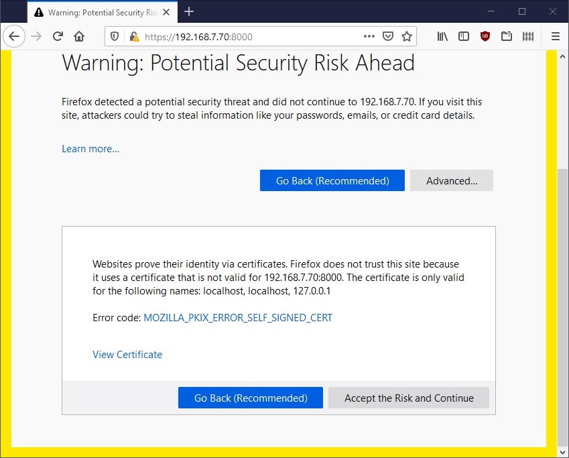Go to the Firefox home page
Viewport: 569px width, 458px height.
[79, 36]
